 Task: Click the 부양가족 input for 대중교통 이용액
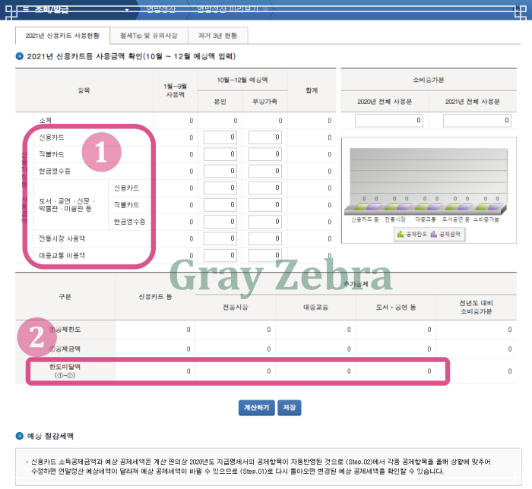(x=265, y=255)
